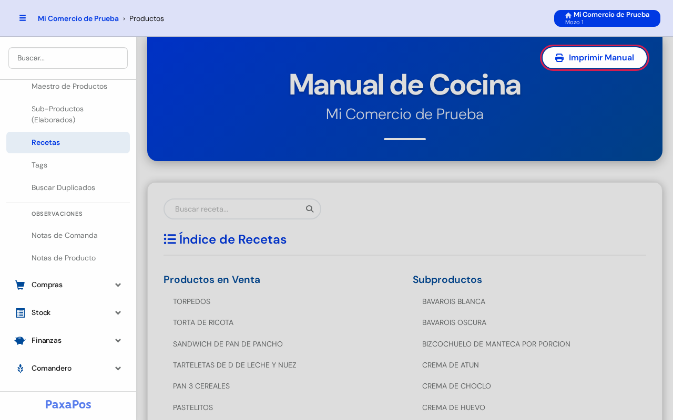Focus the Buscar receta... input field

pos(242,209)
